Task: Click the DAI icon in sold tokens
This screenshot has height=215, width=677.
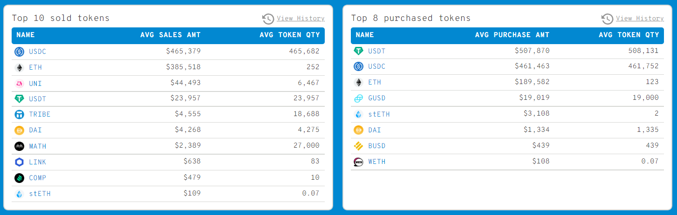Action: (x=19, y=130)
